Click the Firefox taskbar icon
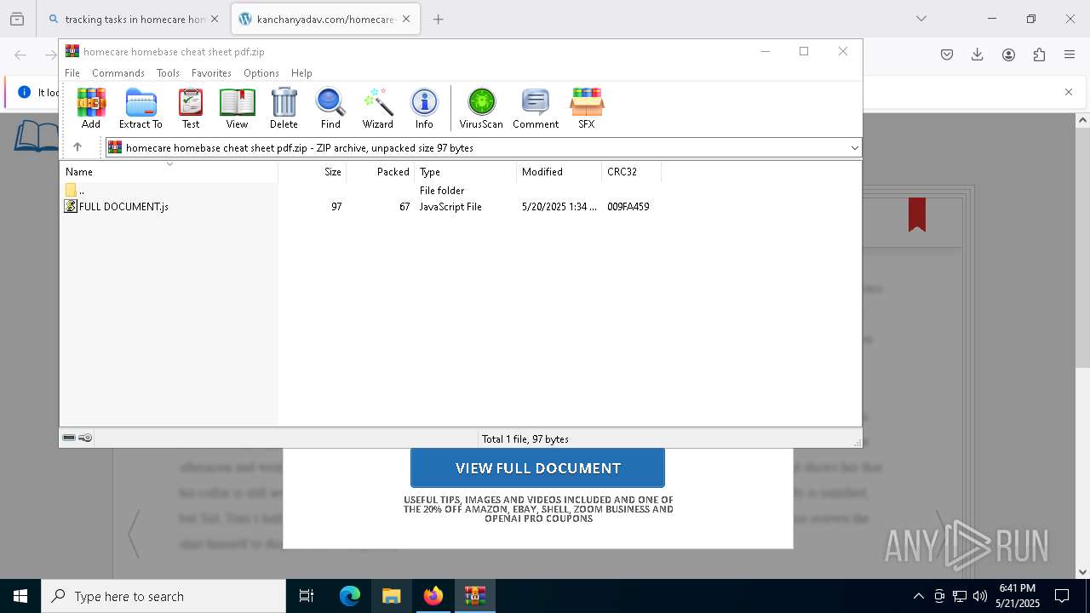Image resolution: width=1090 pixels, height=613 pixels. pyautogui.click(x=433, y=596)
